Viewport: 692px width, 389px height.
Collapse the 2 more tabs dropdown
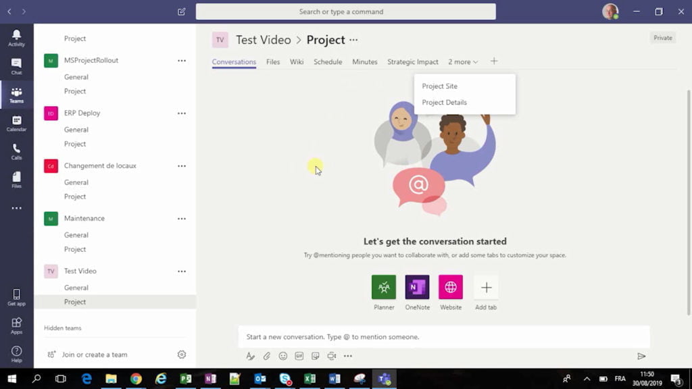tap(463, 61)
